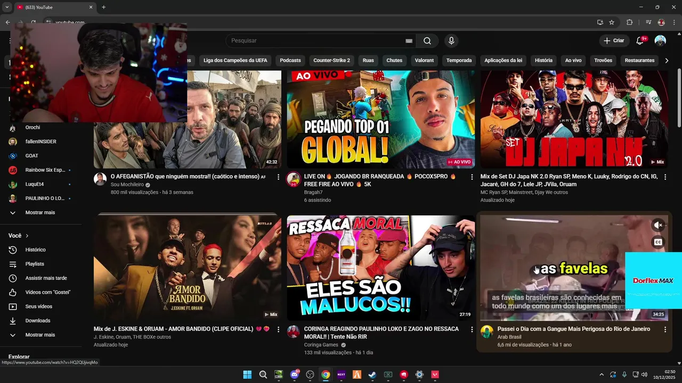The height and width of the screenshot is (383, 682).
Task: Start voice search with microphone icon
Action: (x=451, y=41)
